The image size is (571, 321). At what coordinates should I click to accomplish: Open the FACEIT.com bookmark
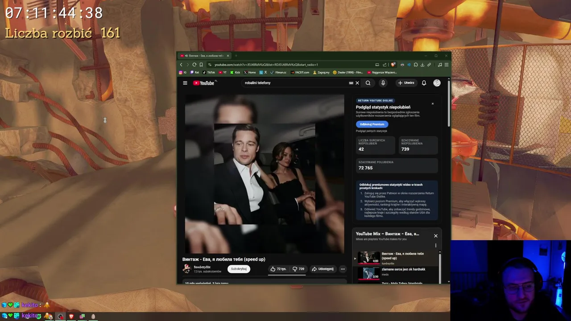pos(300,72)
